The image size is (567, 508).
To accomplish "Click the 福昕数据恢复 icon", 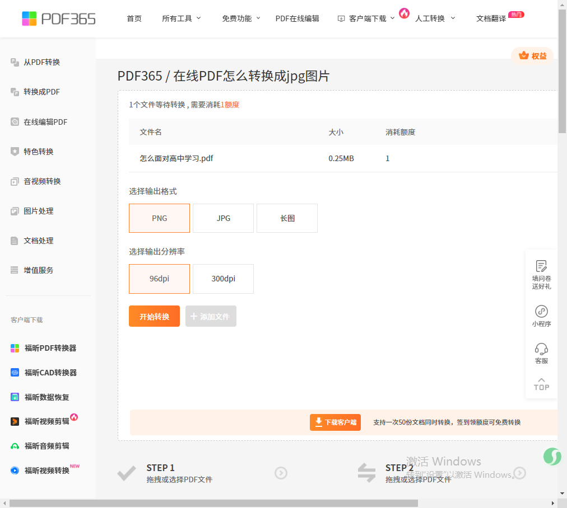I will [x=15, y=397].
